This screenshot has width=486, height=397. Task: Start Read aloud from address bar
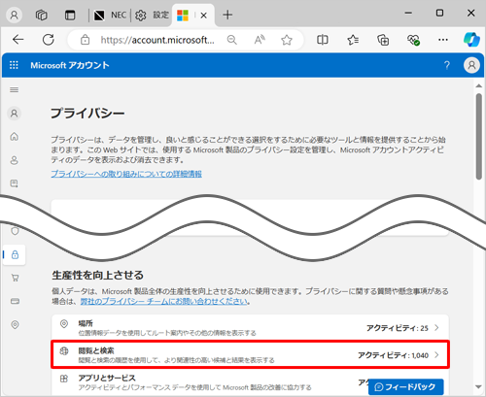pos(260,40)
